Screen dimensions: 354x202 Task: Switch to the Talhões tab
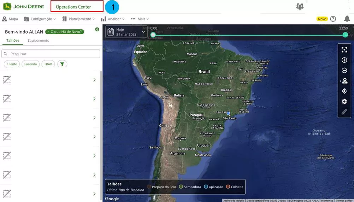[13, 40]
